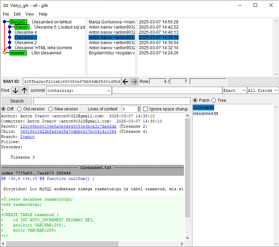Screen dimensions: 279x247
Task: Open the View menu
Action: 30,14
